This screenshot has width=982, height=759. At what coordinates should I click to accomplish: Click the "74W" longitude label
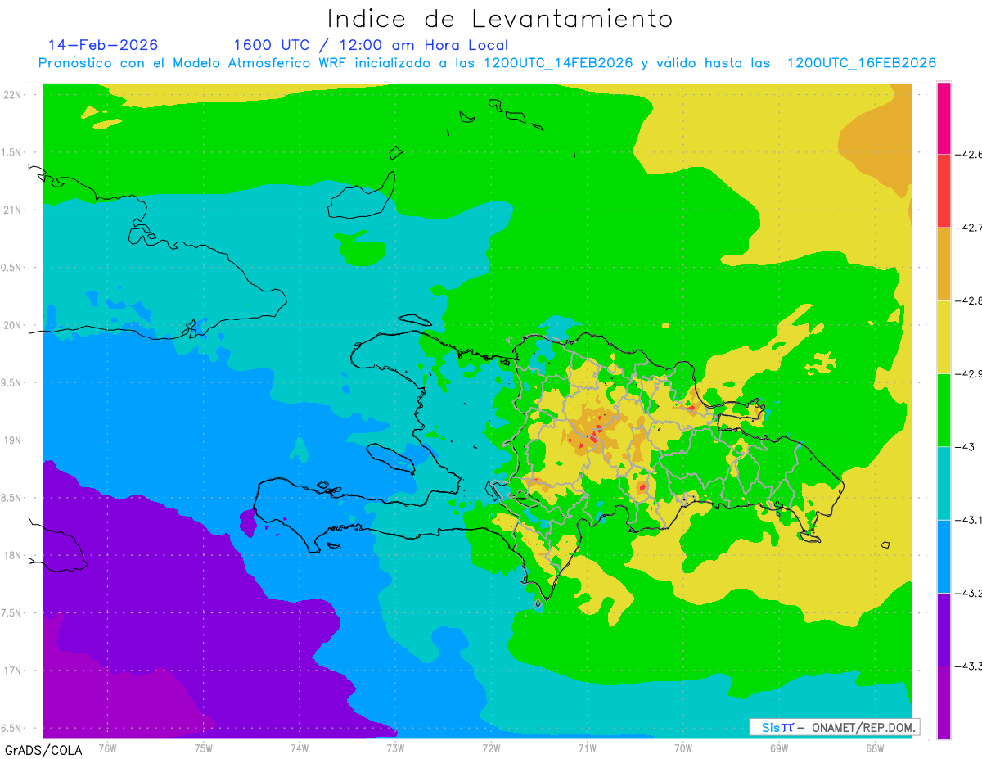pos(300,748)
